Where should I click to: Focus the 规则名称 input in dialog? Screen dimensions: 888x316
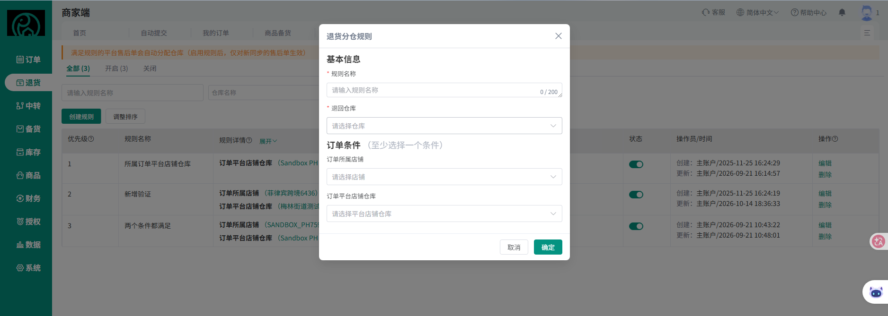point(444,90)
